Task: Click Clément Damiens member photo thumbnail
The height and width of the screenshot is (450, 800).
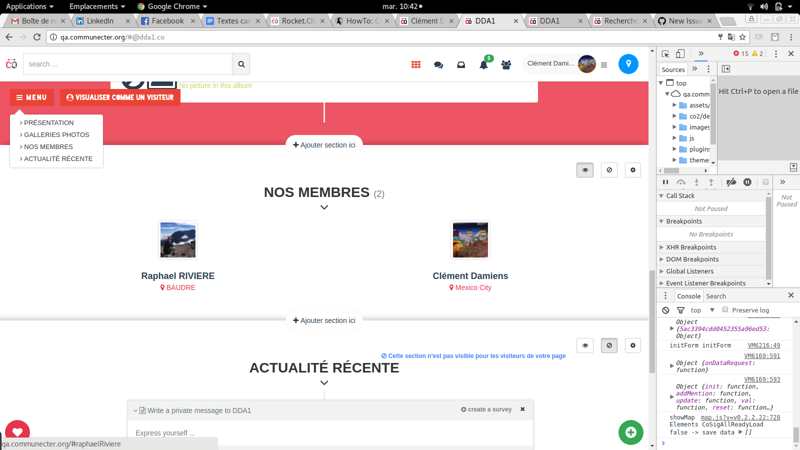Action: (470, 240)
